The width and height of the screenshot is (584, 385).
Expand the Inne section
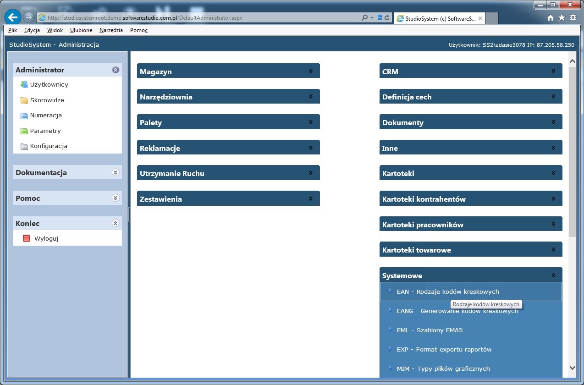click(x=554, y=148)
